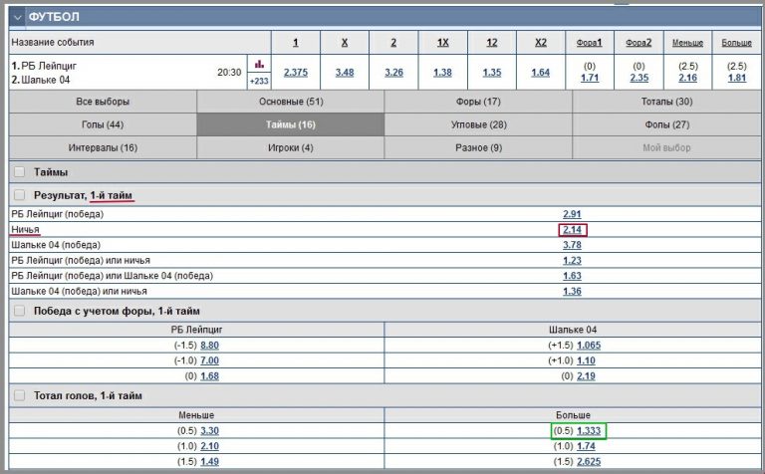The image size is (765, 474).
Task: Open the Угловые (28) tab
Action: tap(478, 124)
